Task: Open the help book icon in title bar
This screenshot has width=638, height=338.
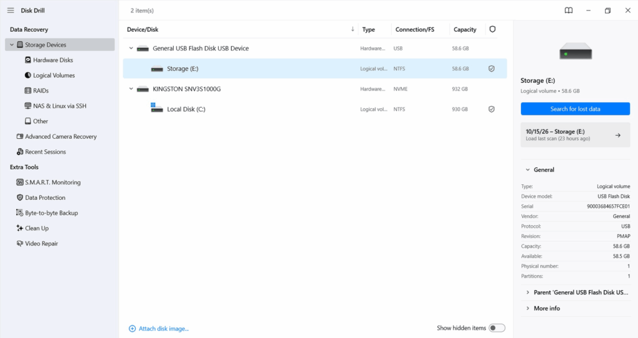Action: [x=569, y=11]
